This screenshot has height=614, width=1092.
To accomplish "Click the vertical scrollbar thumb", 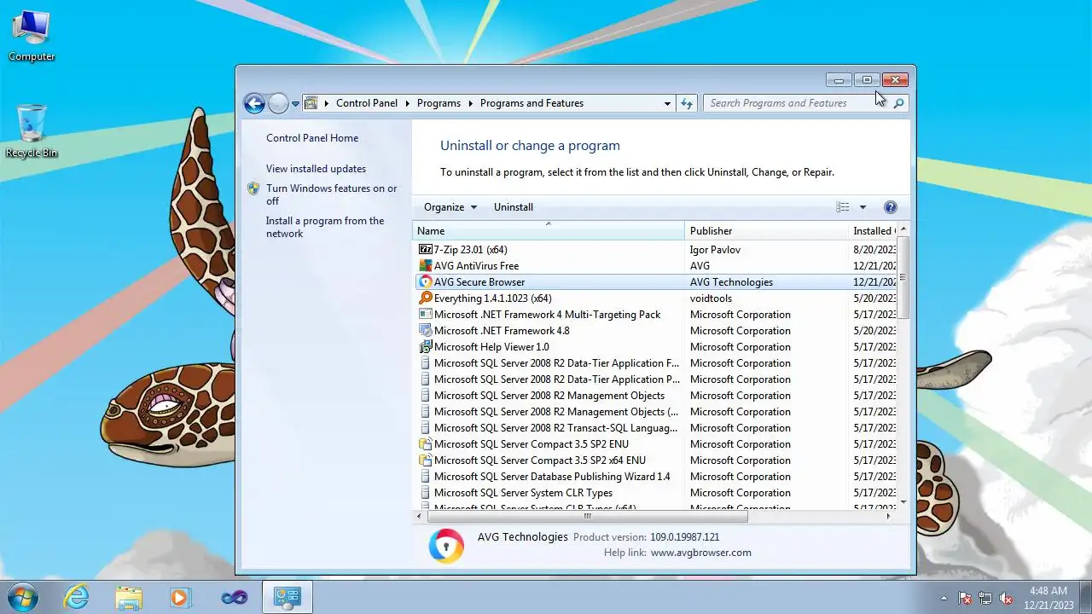I will click(x=903, y=278).
